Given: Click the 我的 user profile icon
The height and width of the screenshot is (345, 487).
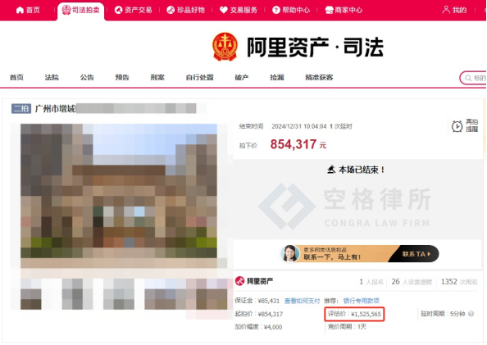Looking at the screenshot, I should [446, 10].
